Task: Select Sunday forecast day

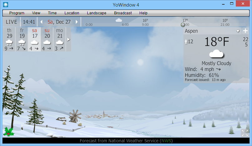Action: pos(47,39)
